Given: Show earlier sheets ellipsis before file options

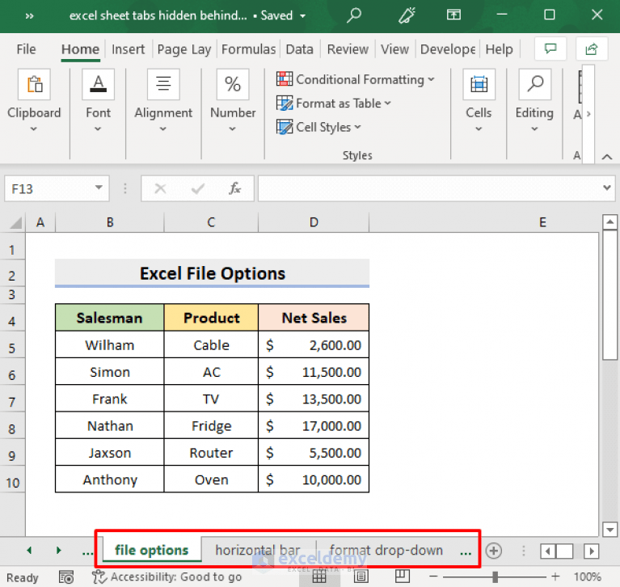Looking at the screenshot, I should [x=87, y=551].
